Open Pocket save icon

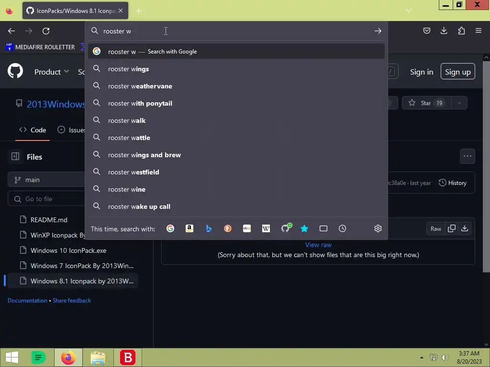(x=426, y=31)
